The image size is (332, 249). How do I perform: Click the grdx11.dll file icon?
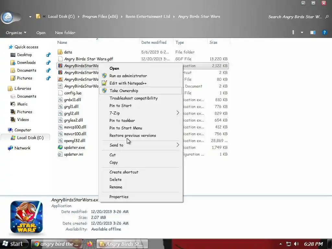[x=60, y=100]
